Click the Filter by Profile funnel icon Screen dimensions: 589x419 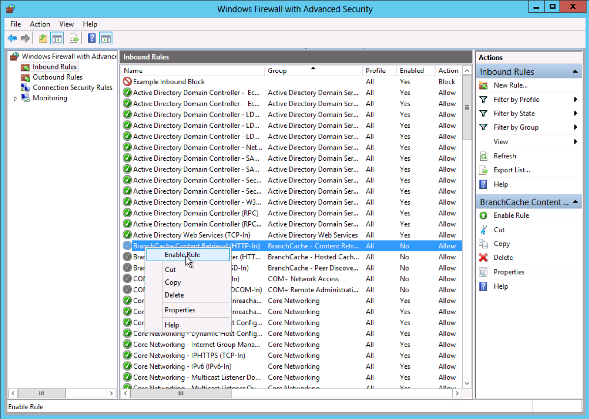pyautogui.click(x=483, y=99)
